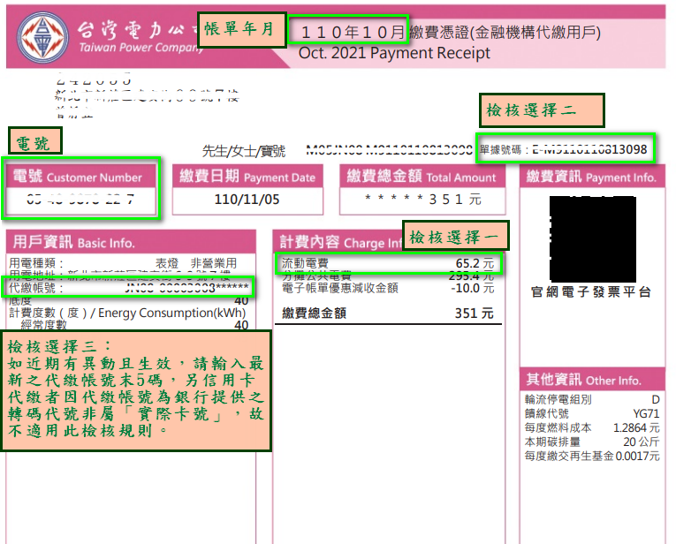Image resolution: width=676 pixels, height=544 pixels.
Task: Click the 繳費總金額 Total Amount header
Action: click(422, 177)
